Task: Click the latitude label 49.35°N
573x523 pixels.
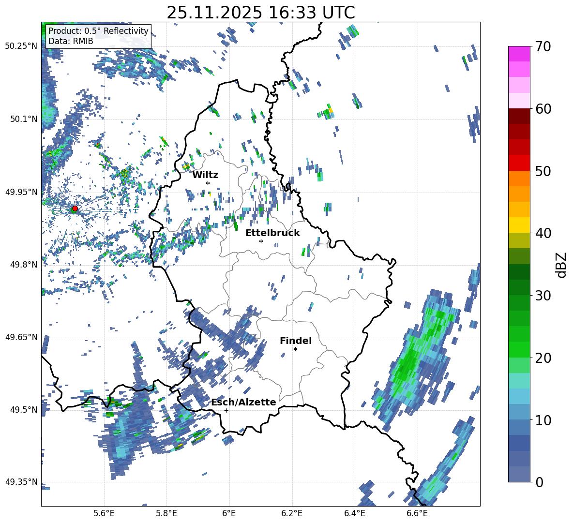Action: [x=21, y=482]
